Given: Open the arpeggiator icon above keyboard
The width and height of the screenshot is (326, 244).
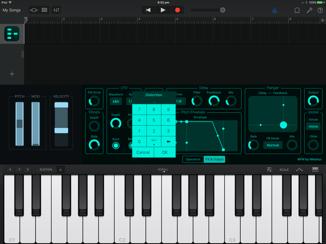Looking at the screenshot, I should [299, 169].
